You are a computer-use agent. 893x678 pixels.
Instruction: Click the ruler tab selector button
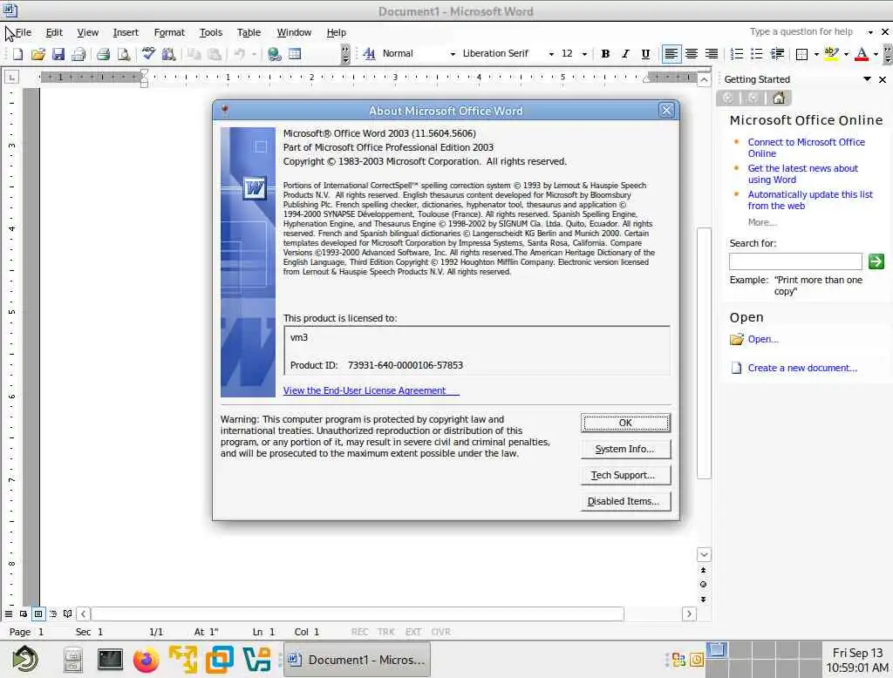11,77
